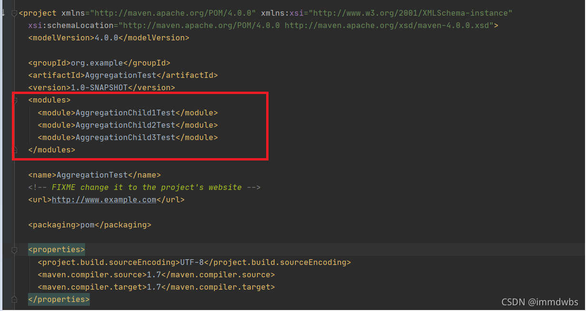
Task: Click the fold marker at the closing modules tag
Action: tap(15, 150)
